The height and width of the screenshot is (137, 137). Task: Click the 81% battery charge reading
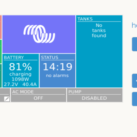click(21, 67)
